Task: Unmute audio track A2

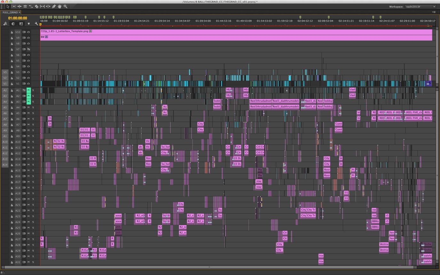Action: tap(28, 96)
